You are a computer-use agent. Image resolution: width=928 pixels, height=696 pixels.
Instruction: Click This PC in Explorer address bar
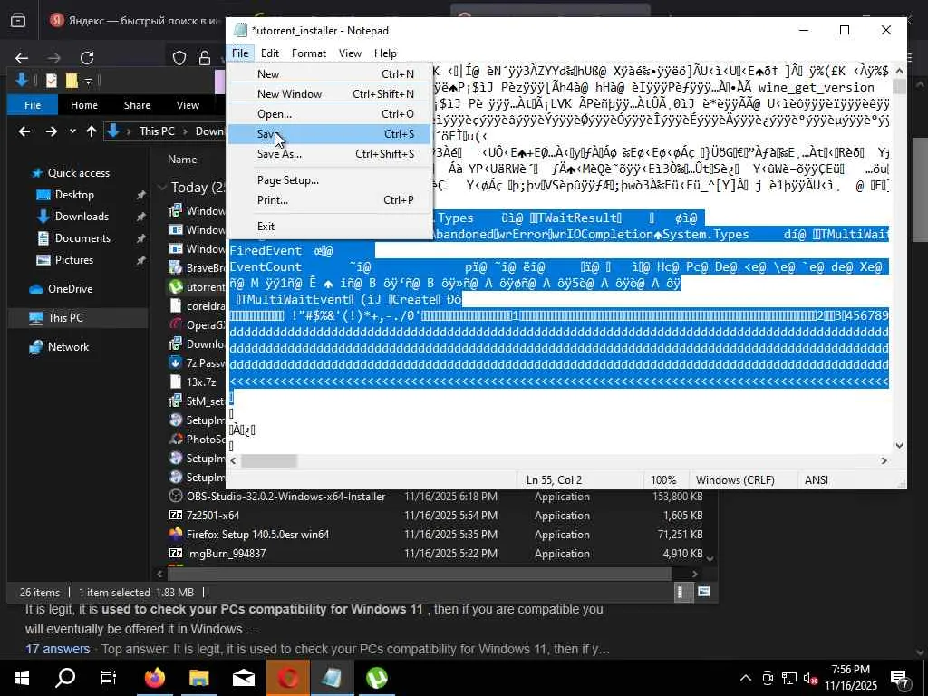pyautogui.click(x=157, y=131)
